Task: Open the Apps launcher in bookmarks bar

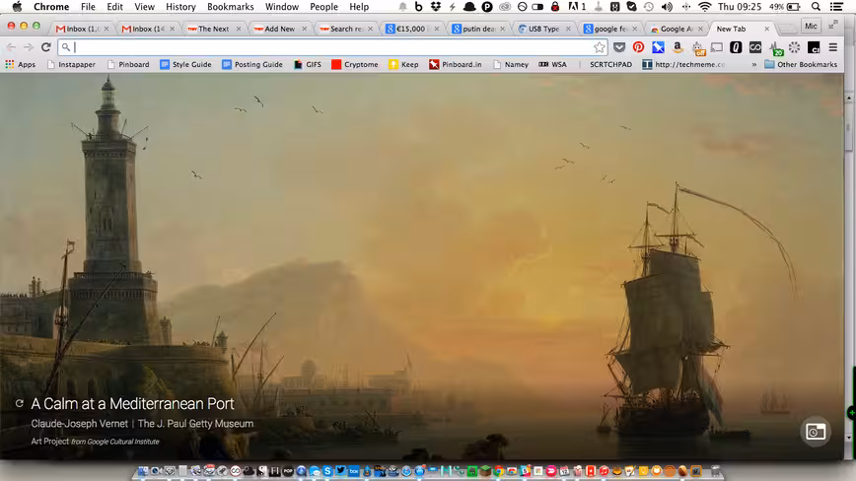Action: tap(20, 64)
